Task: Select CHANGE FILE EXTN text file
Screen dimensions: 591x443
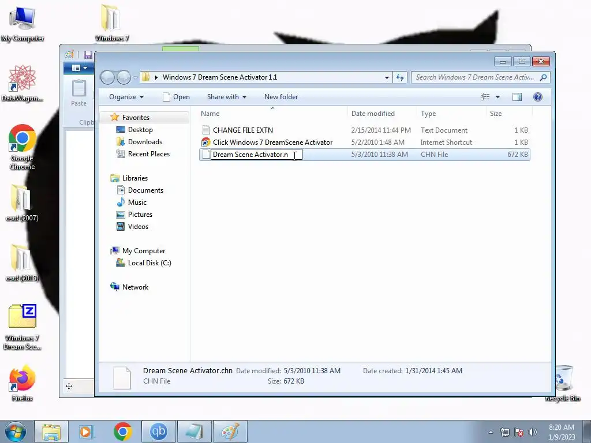Action: [243, 130]
